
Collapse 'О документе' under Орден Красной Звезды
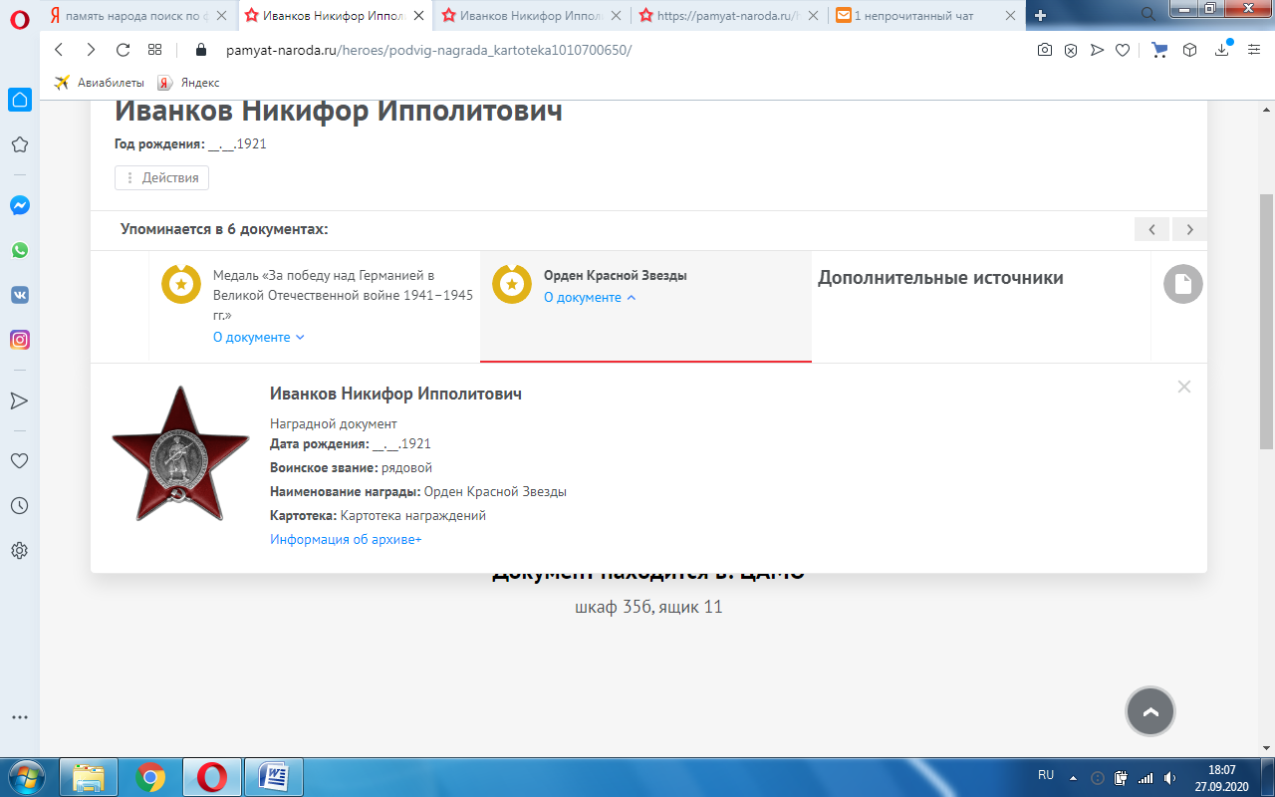[x=590, y=298]
